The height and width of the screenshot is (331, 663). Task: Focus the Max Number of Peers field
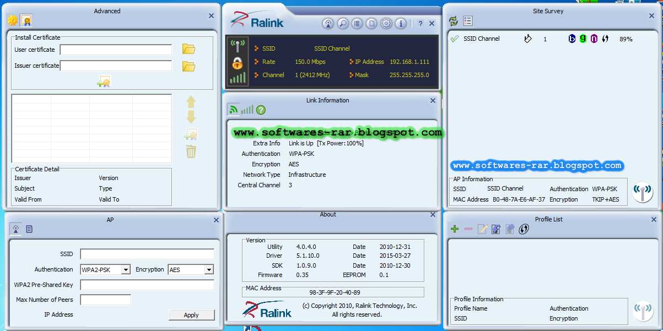point(106,300)
